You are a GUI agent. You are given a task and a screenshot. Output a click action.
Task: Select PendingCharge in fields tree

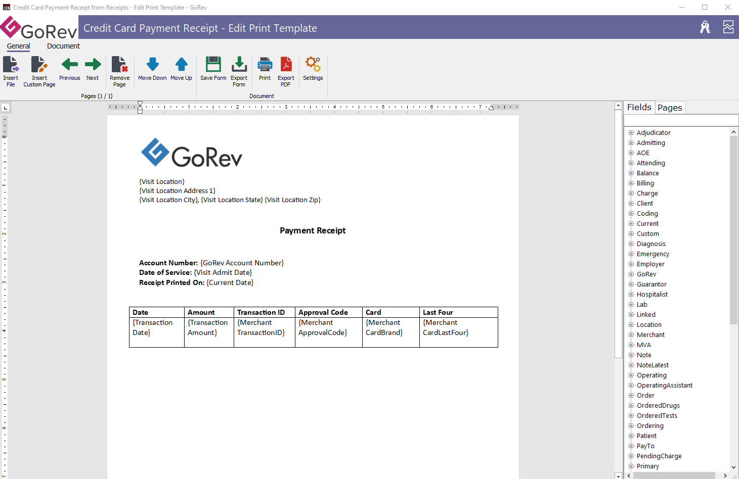(x=659, y=456)
